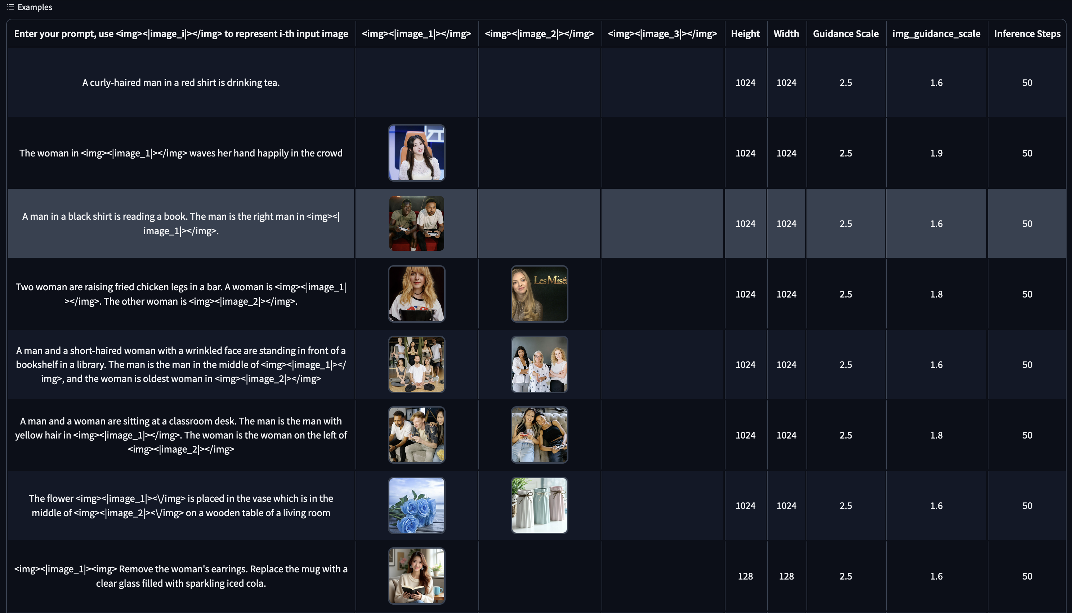Select the library bookshelf prompt example

coord(181,365)
